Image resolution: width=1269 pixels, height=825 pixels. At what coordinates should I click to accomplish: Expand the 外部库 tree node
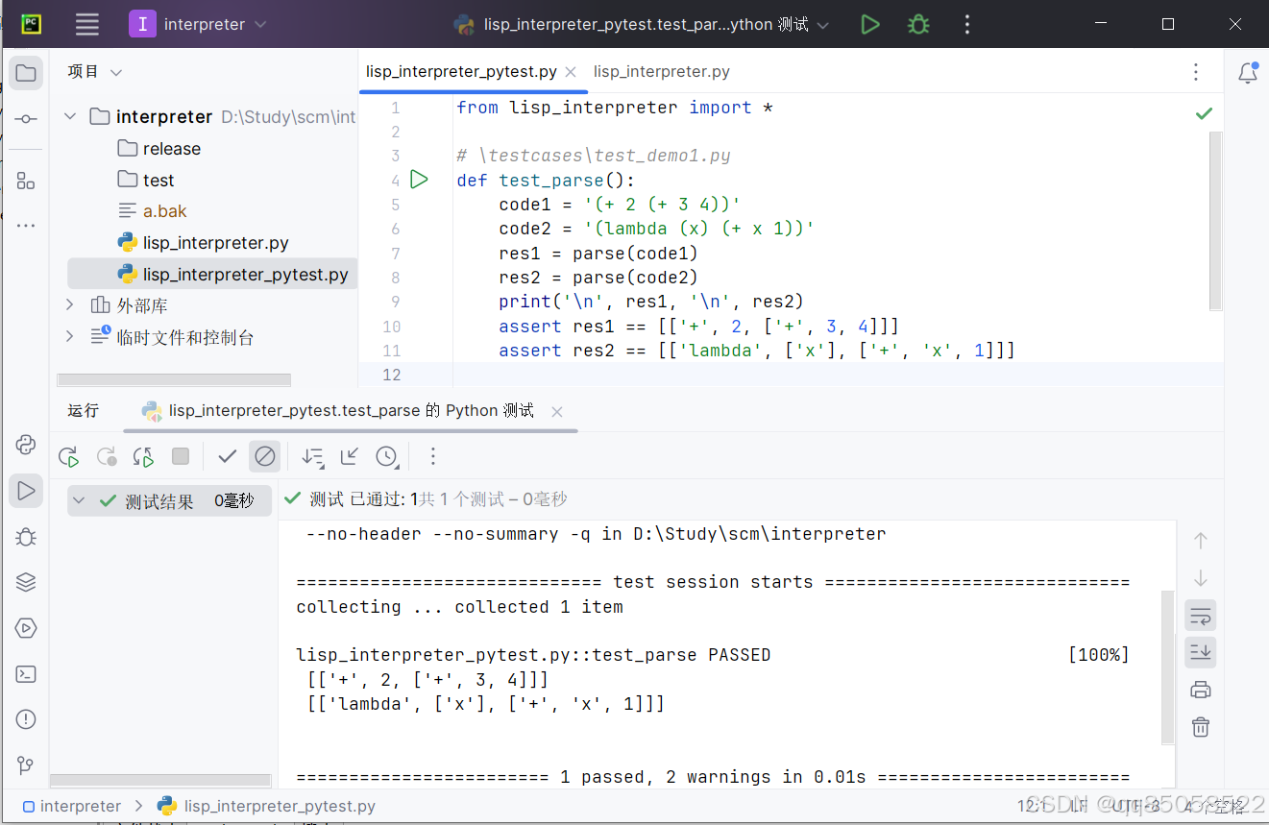(68, 305)
